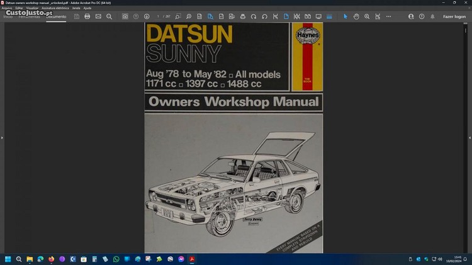The height and width of the screenshot is (265, 472).
Task: Open the notifications bell
Action: click(x=432, y=16)
